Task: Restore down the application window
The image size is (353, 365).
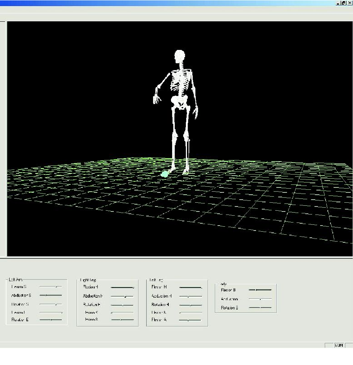Action: [x=343, y=3]
